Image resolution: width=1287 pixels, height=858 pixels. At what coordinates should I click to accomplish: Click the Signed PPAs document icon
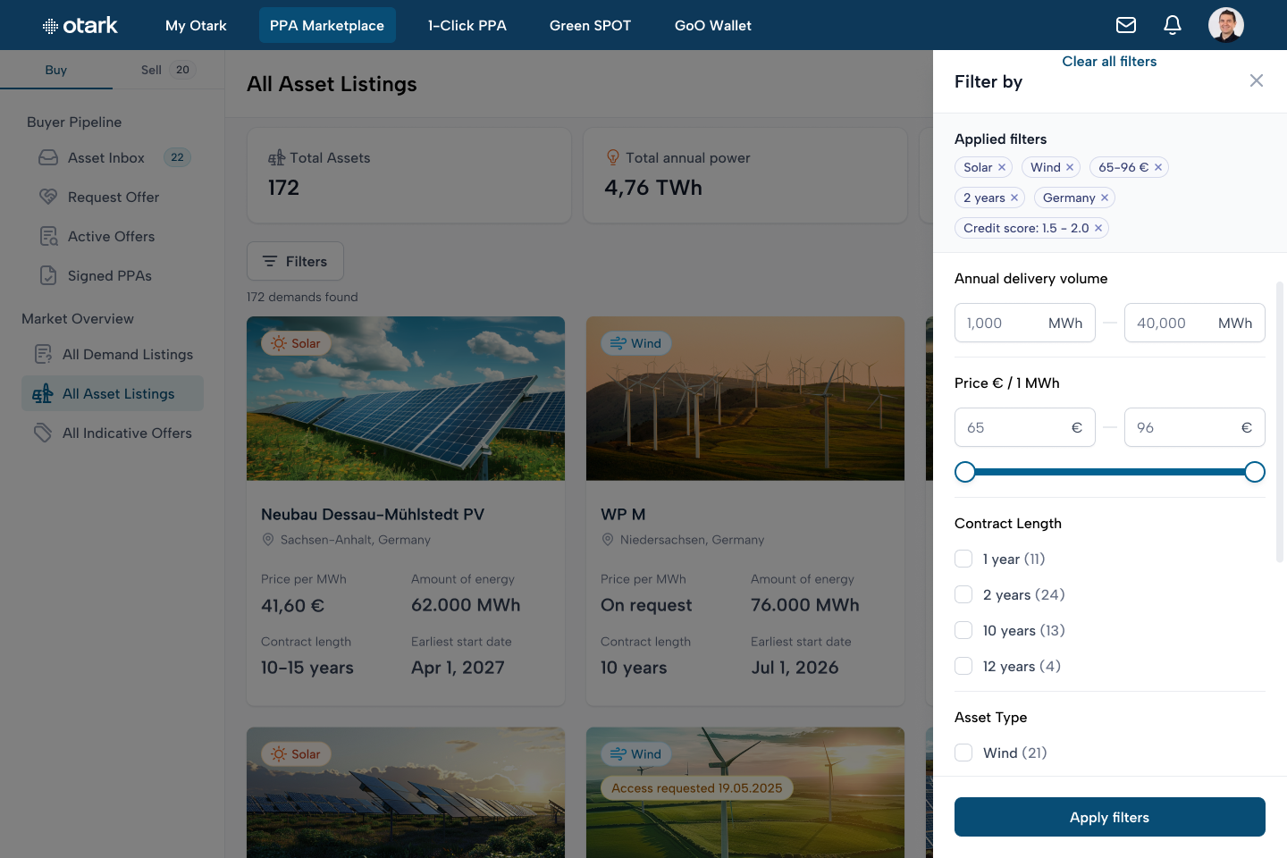coord(48,275)
